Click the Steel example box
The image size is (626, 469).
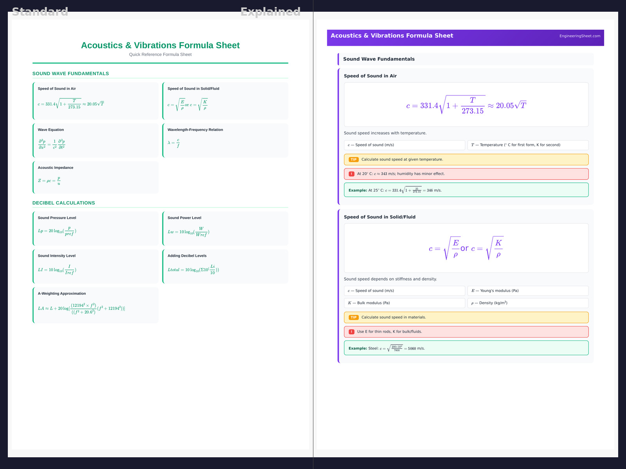click(x=466, y=348)
